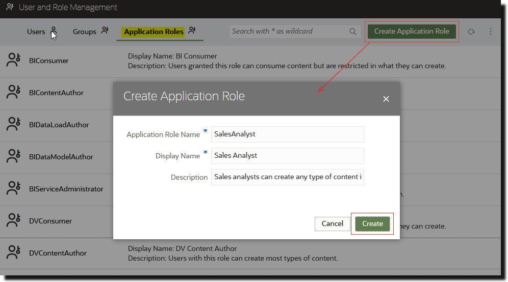
Task: Click the magnifier search icon
Action: tap(353, 32)
